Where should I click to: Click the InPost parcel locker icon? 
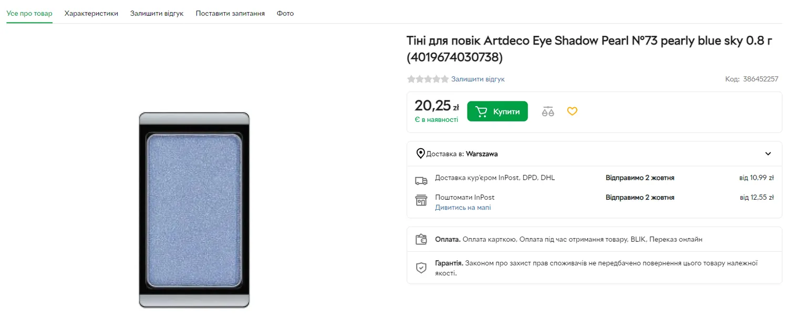[x=421, y=200]
